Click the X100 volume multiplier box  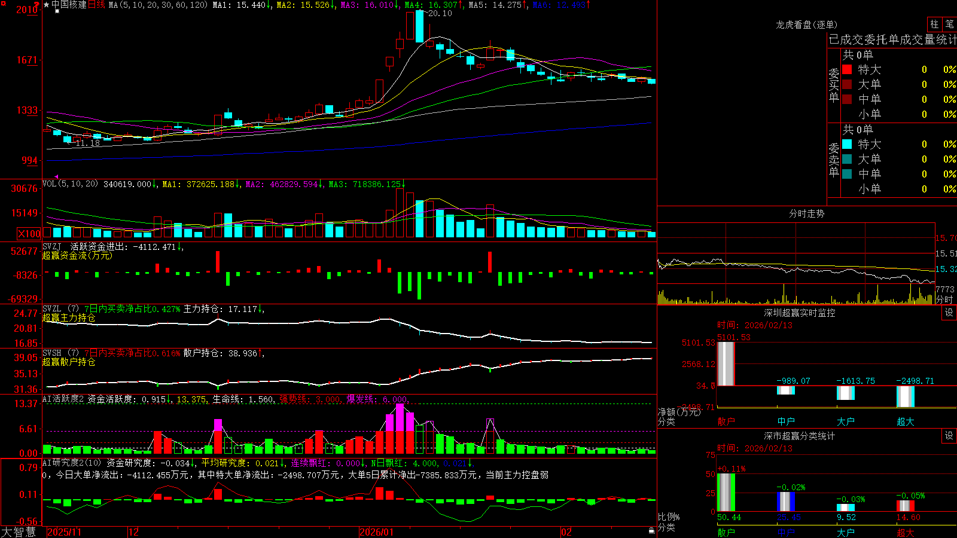[29, 234]
